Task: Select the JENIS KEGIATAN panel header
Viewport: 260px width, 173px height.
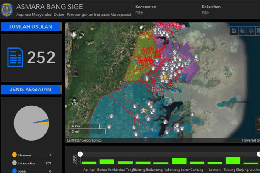Action: coord(31,90)
